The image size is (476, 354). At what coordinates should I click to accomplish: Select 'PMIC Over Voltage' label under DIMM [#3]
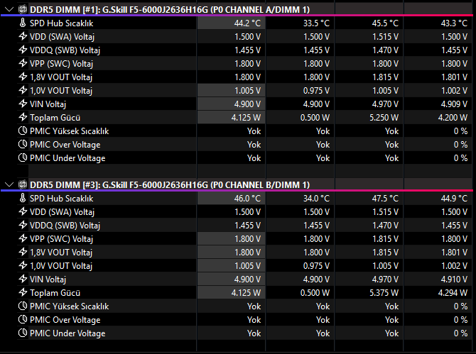[x=65, y=320]
